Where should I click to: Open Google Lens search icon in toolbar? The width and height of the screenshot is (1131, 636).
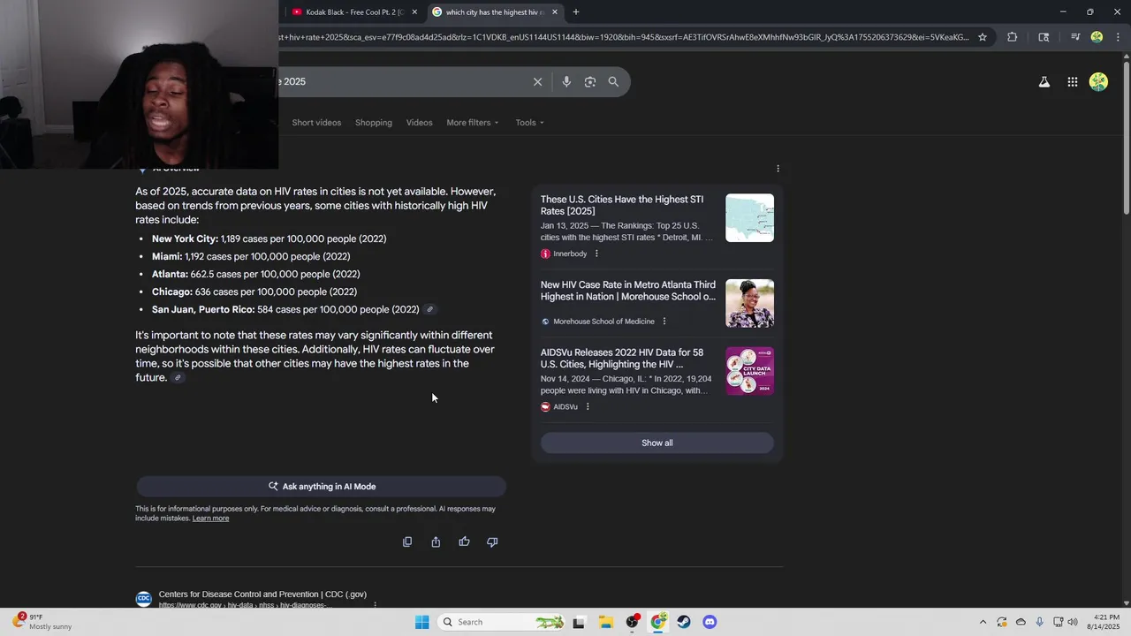[1044, 37]
